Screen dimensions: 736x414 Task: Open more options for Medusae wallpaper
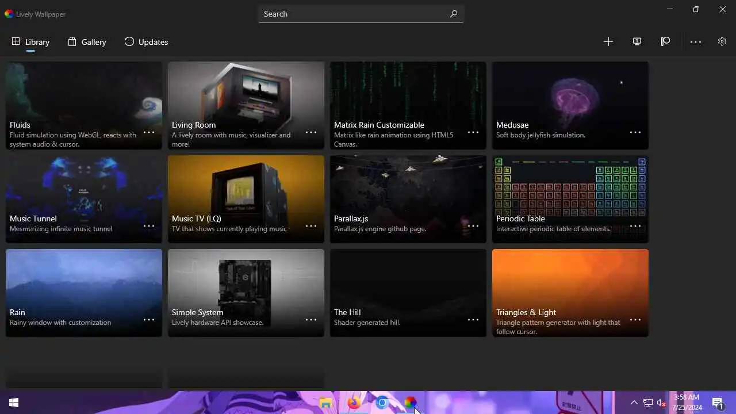(635, 132)
